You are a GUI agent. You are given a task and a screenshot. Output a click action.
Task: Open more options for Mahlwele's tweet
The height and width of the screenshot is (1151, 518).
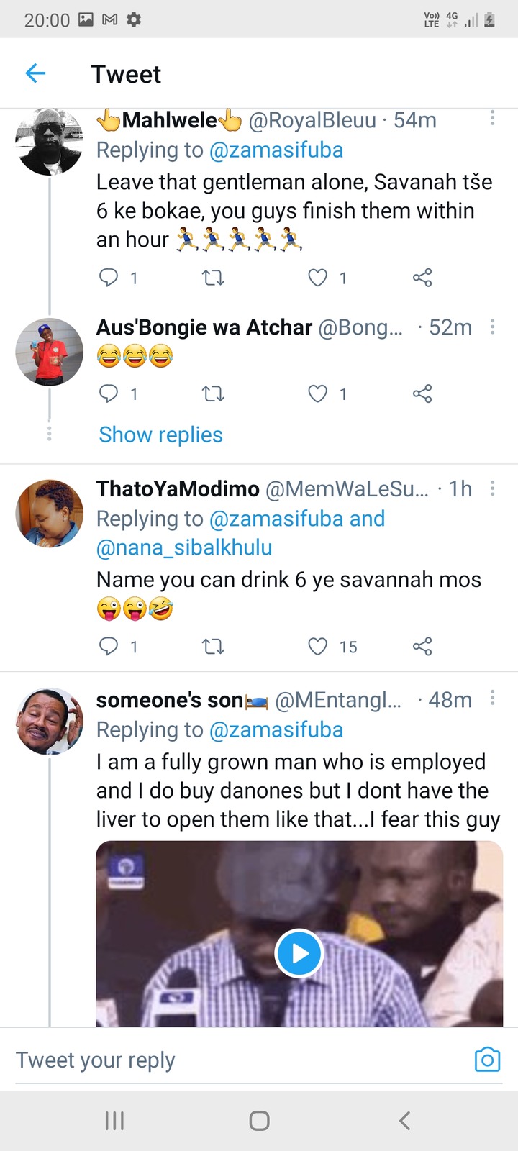click(x=492, y=118)
